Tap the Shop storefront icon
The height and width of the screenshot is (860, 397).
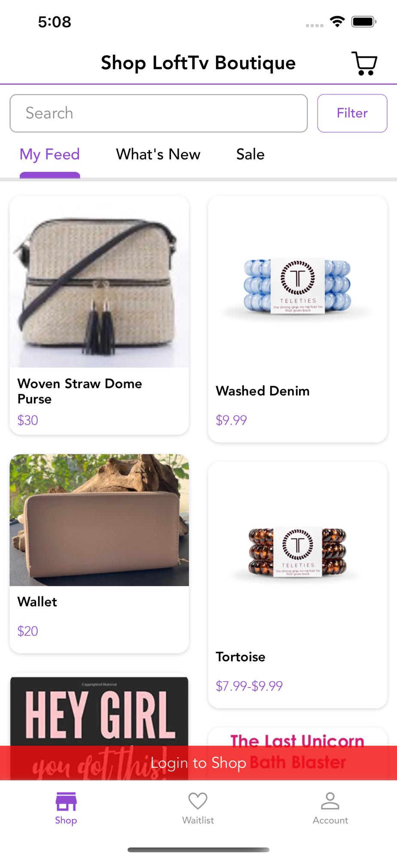[x=66, y=802]
